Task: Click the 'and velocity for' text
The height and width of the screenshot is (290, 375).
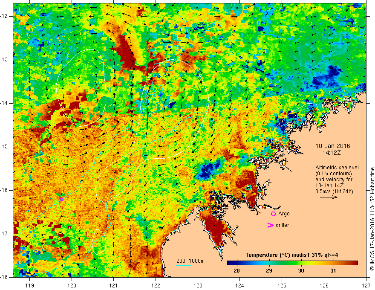Action: coord(334,180)
